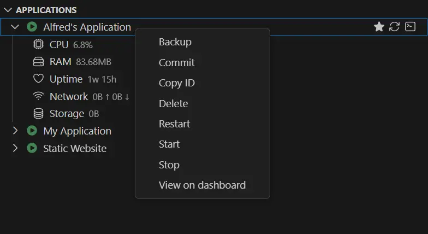Choose Restart from the context menu
The height and width of the screenshot is (234, 428).
(x=174, y=124)
